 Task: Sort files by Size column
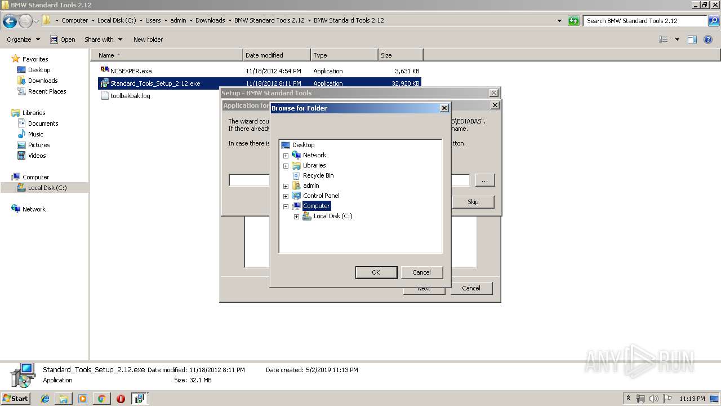[400, 55]
